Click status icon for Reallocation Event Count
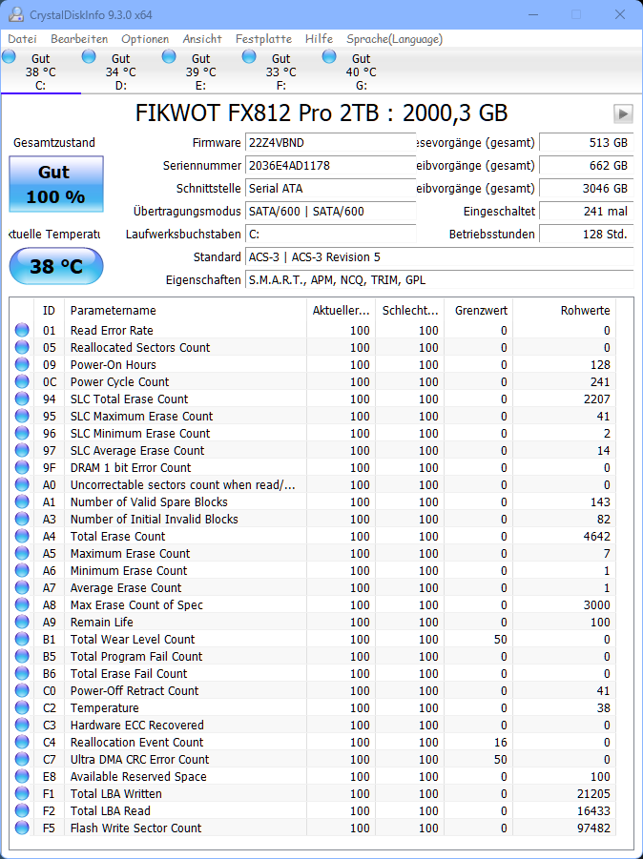The height and width of the screenshot is (859, 643). [x=22, y=742]
